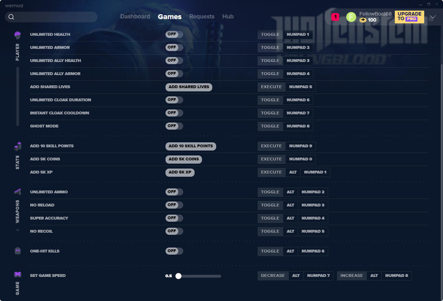Image resolution: width=443 pixels, height=301 pixels.
Task: Edit Numpad 2 key for Unlimited Ammo hotkey
Action: click(313, 192)
